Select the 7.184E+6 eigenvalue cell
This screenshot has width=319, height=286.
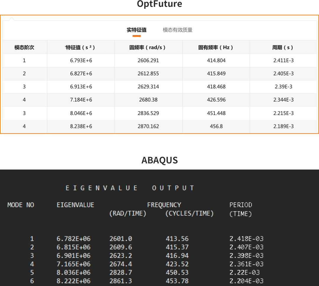coord(81,100)
